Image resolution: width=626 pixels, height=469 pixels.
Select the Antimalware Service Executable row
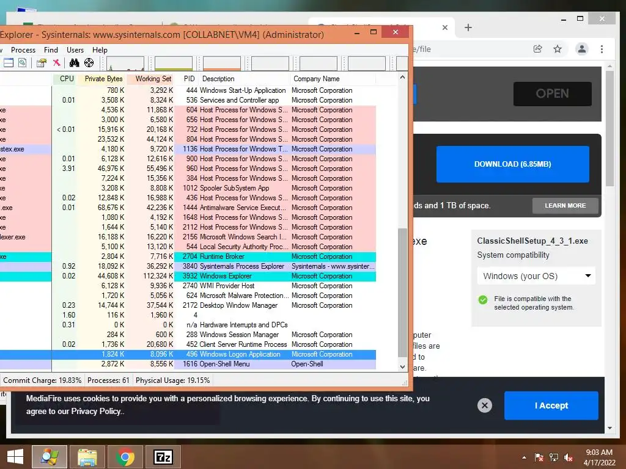pos(188,208)
